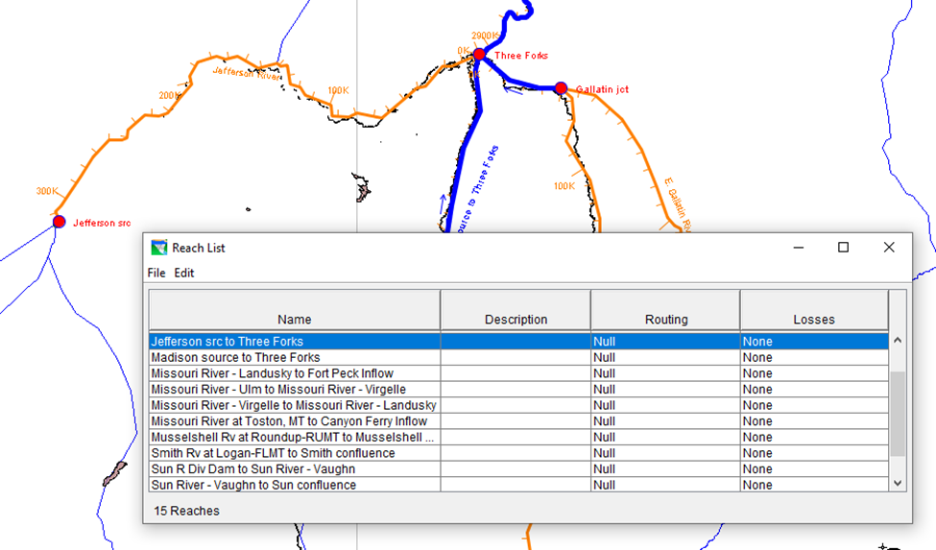The image size is (936, 550).
Task: Click the Three Forks junction node
Action: (x=479, y=55)
